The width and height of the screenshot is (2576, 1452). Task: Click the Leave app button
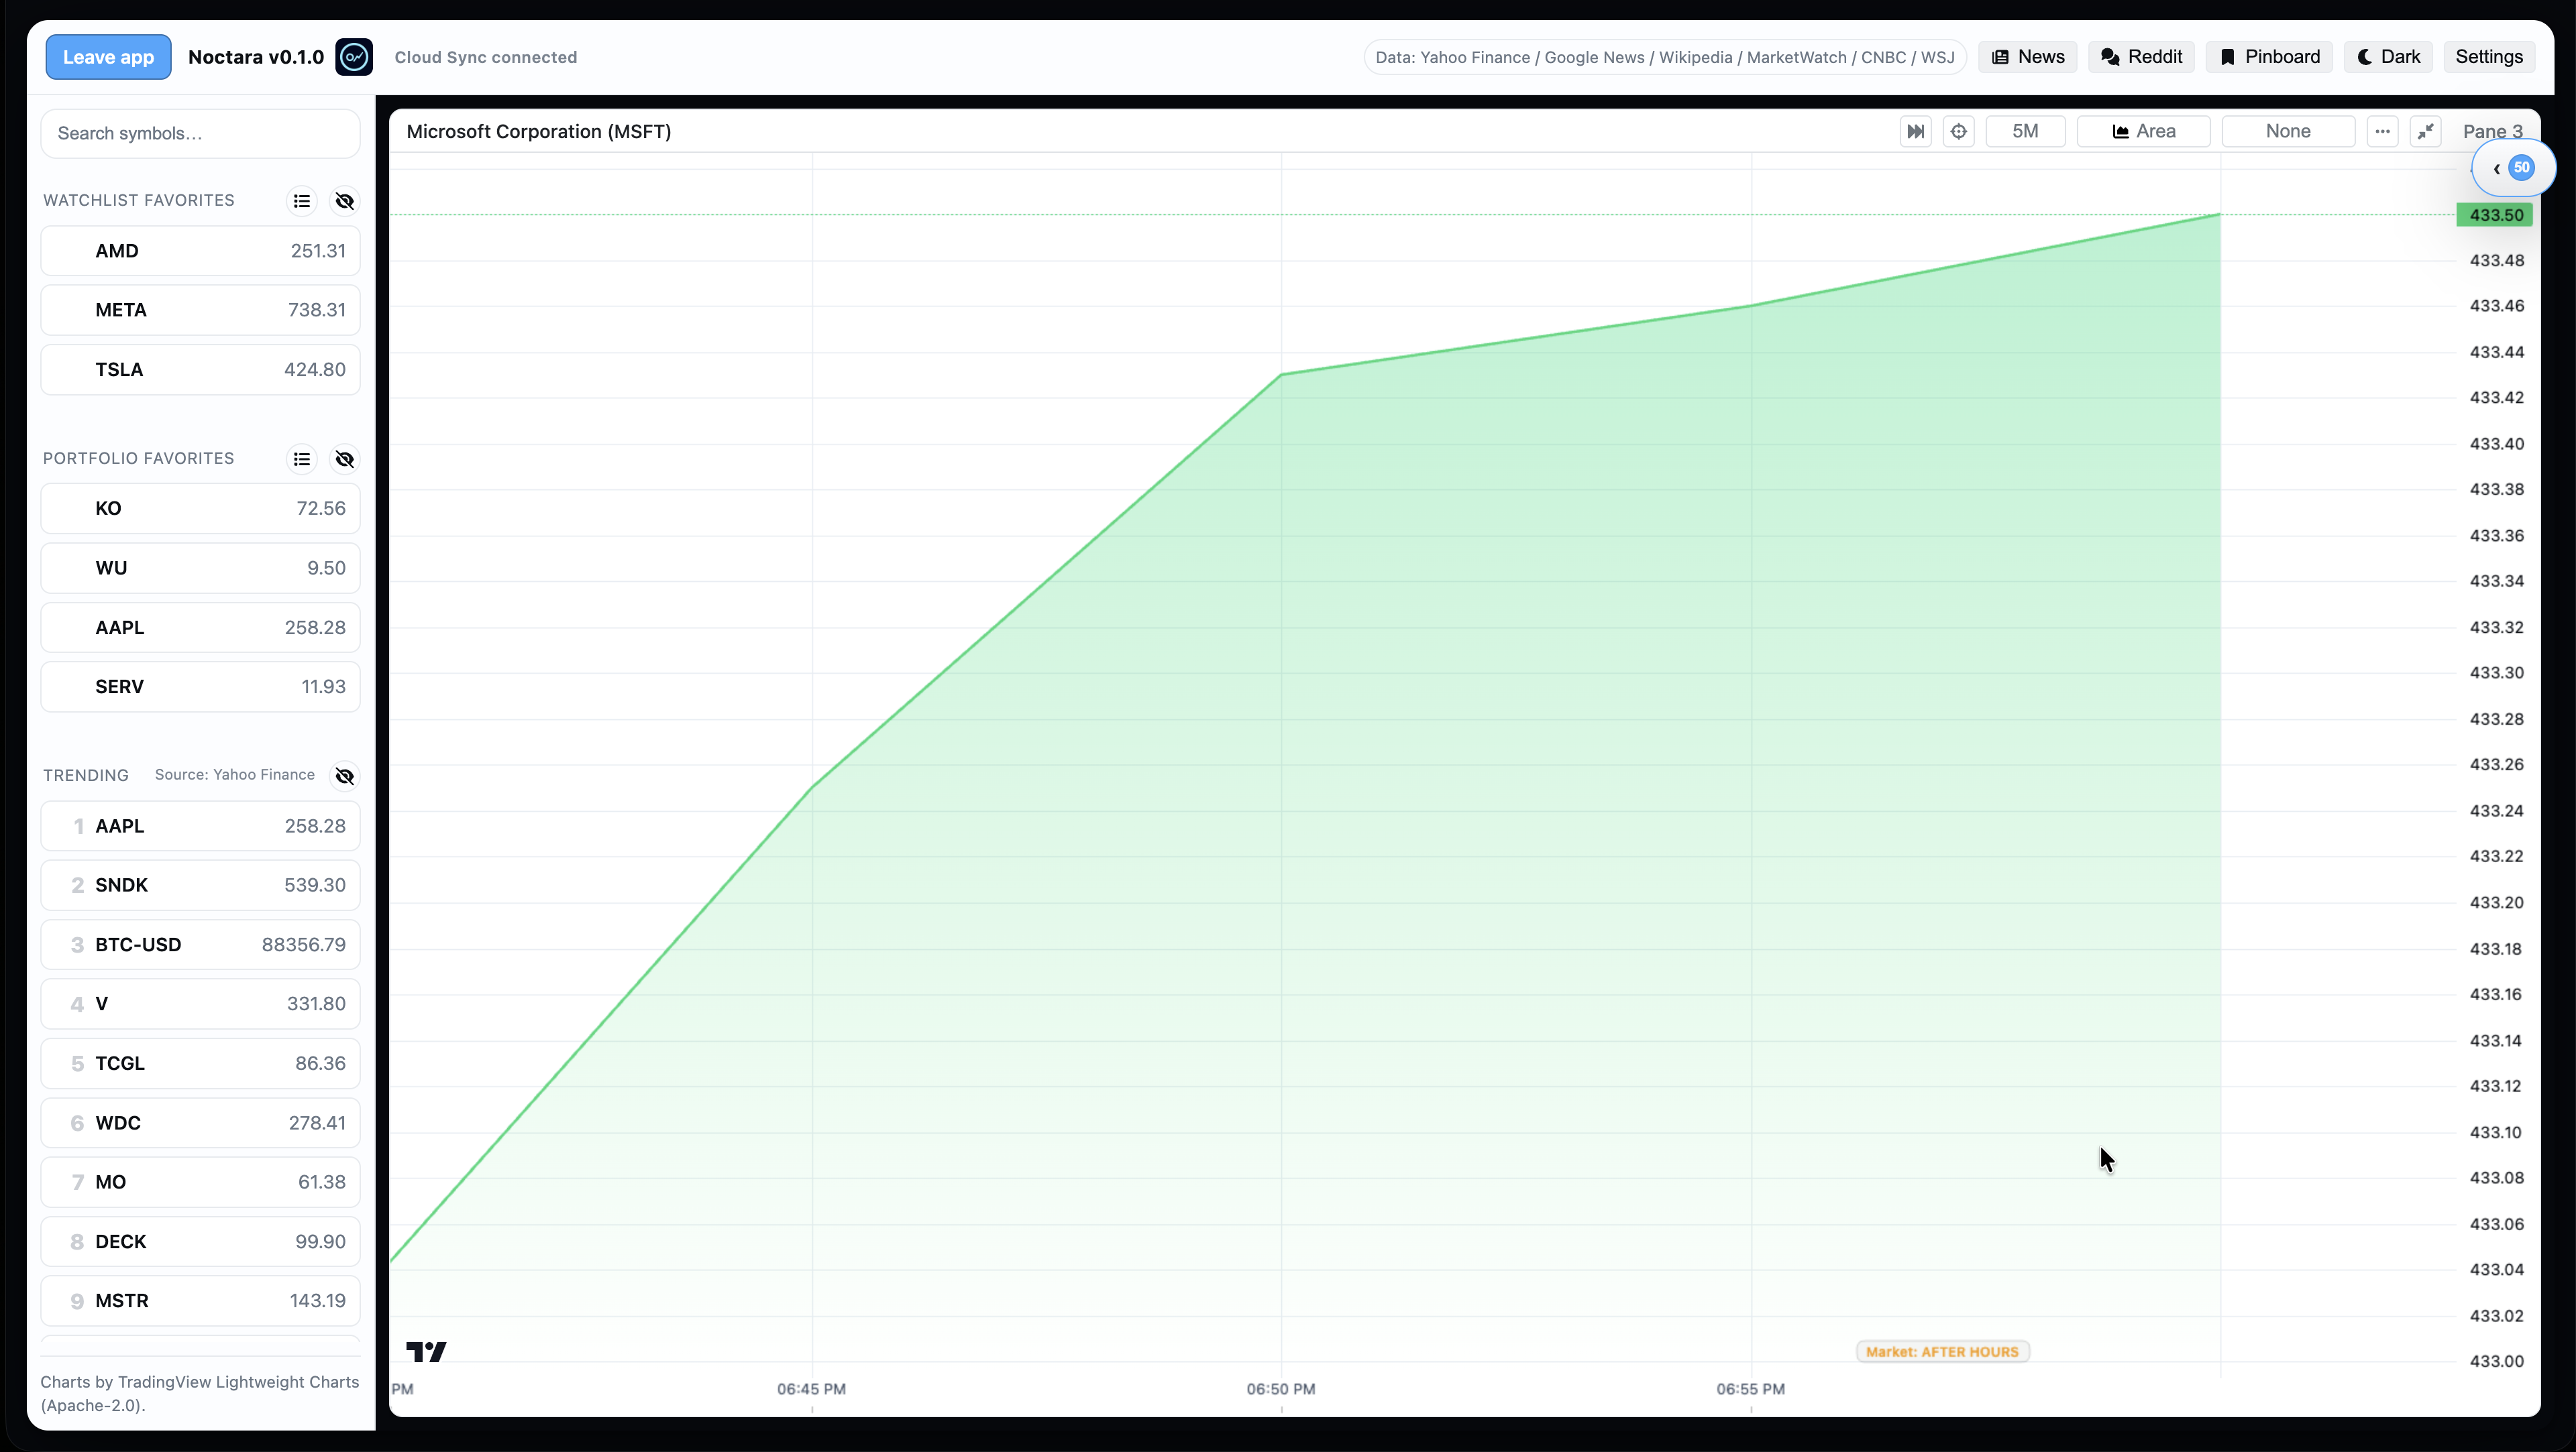(x=108, y=57)
